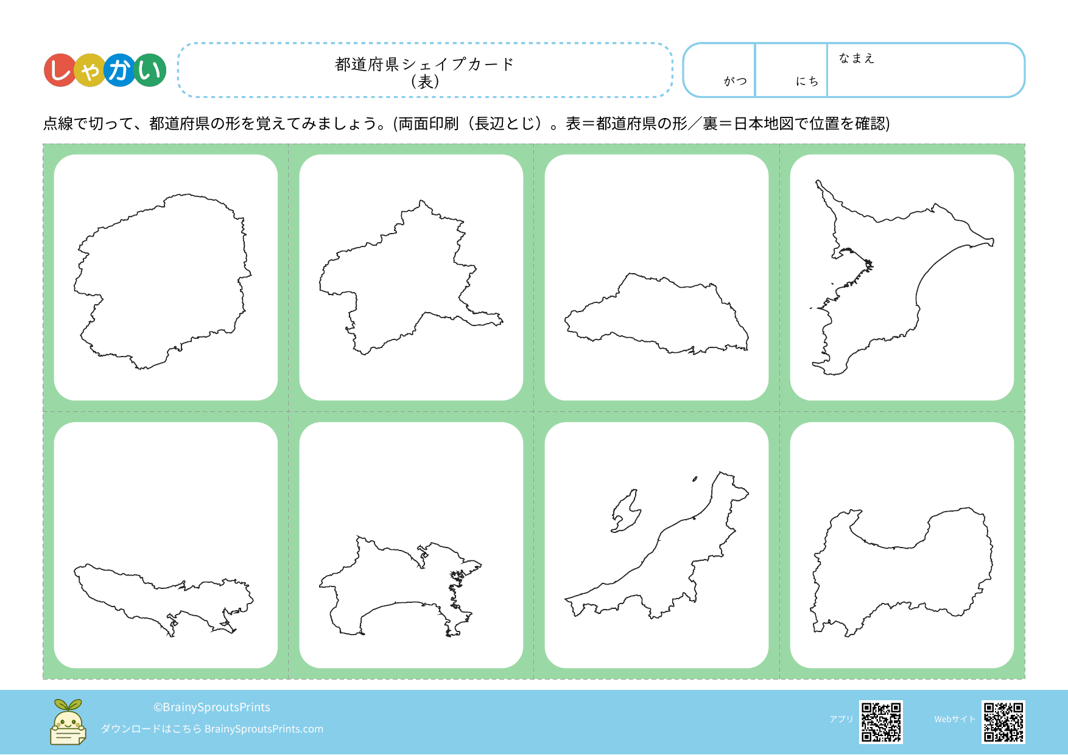Select the Tokyo prefecture shape card

[x=166, y=545]
